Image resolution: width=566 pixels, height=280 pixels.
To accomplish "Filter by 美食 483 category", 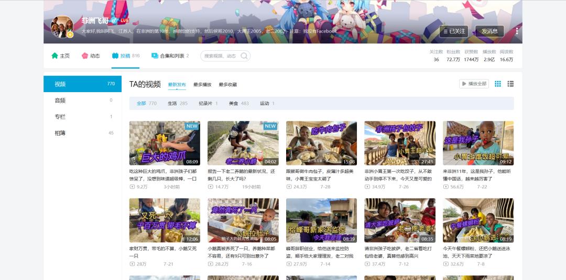I will point(239,104).
